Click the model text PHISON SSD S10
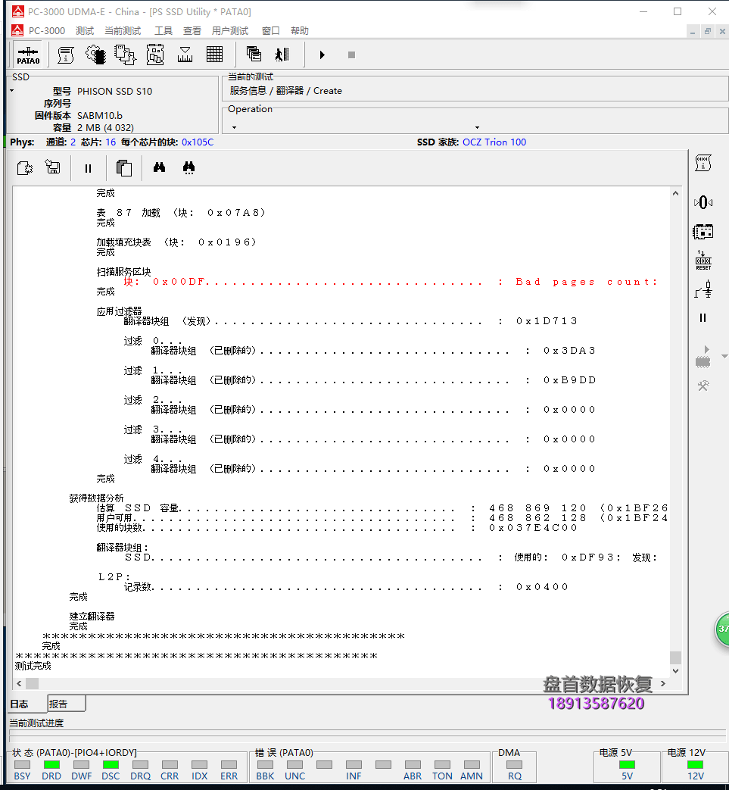The height and width of the screenshot is (790, 729). (114, 91)
